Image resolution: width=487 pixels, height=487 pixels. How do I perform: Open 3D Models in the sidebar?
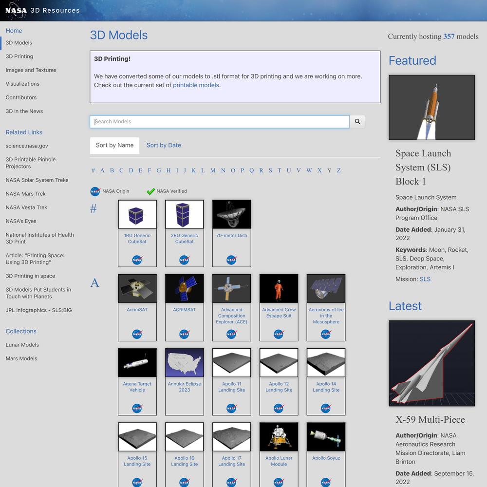point(19,43)
